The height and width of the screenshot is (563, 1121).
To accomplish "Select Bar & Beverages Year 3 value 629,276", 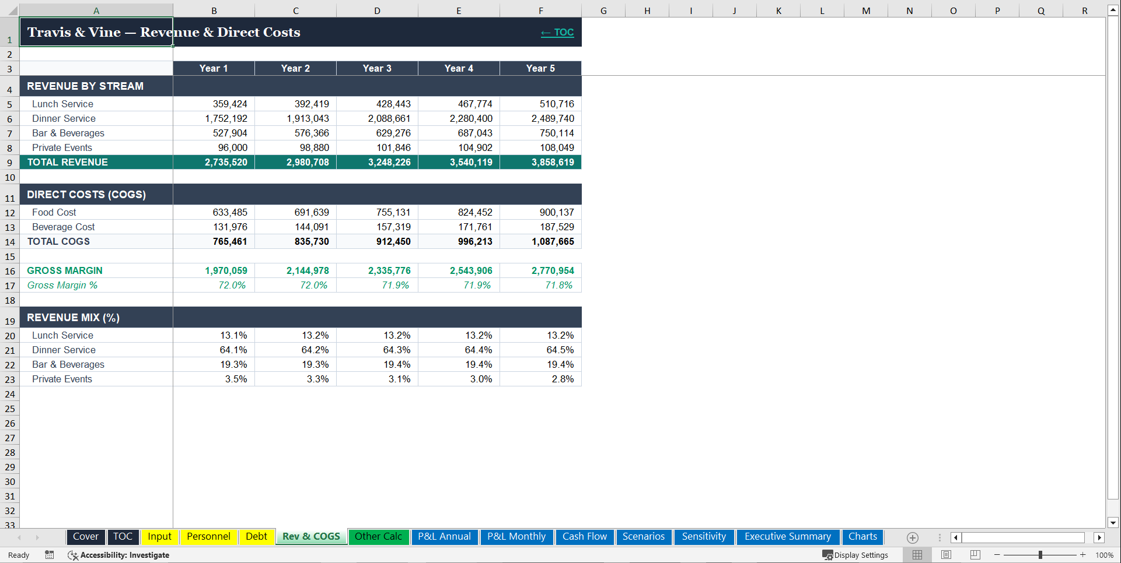I will coord(377,133).
